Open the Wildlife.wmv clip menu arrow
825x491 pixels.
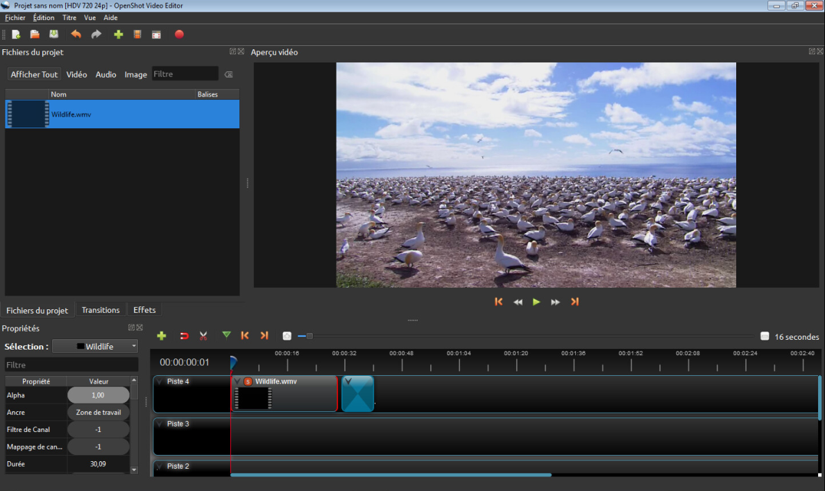237,381
